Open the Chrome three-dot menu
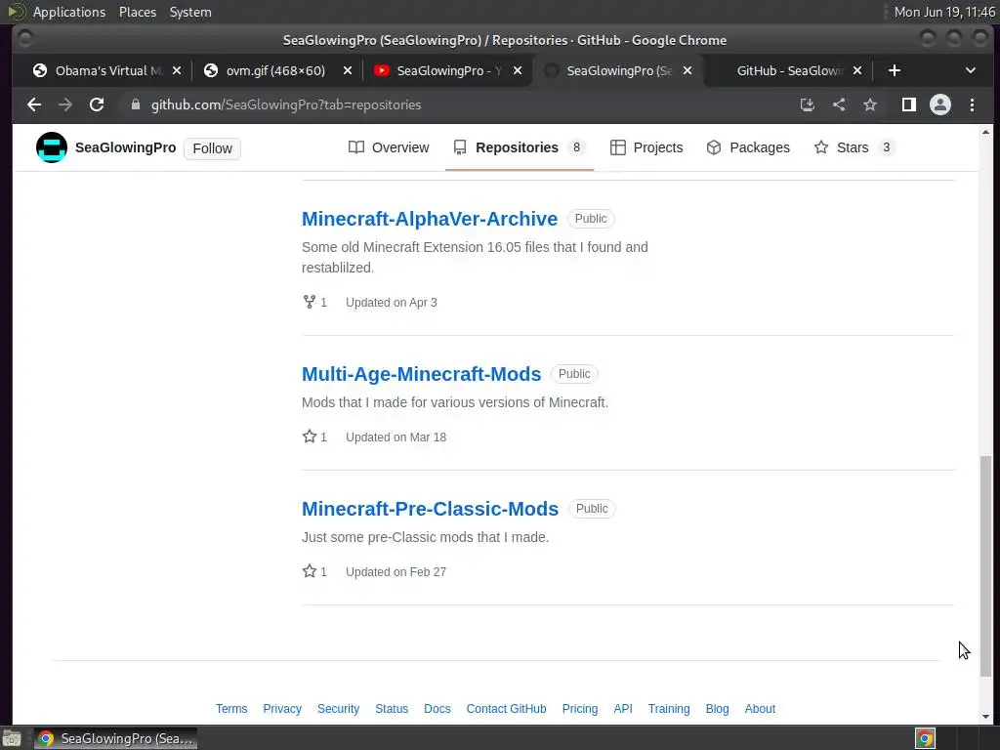Screen dimensions: 1000x750 pos(972,104)
